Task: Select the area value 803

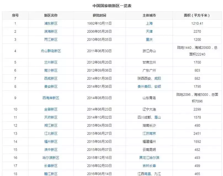Action: [197, 71]
